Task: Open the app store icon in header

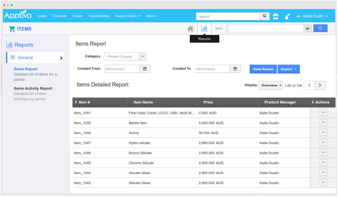Action: (276, 16)
